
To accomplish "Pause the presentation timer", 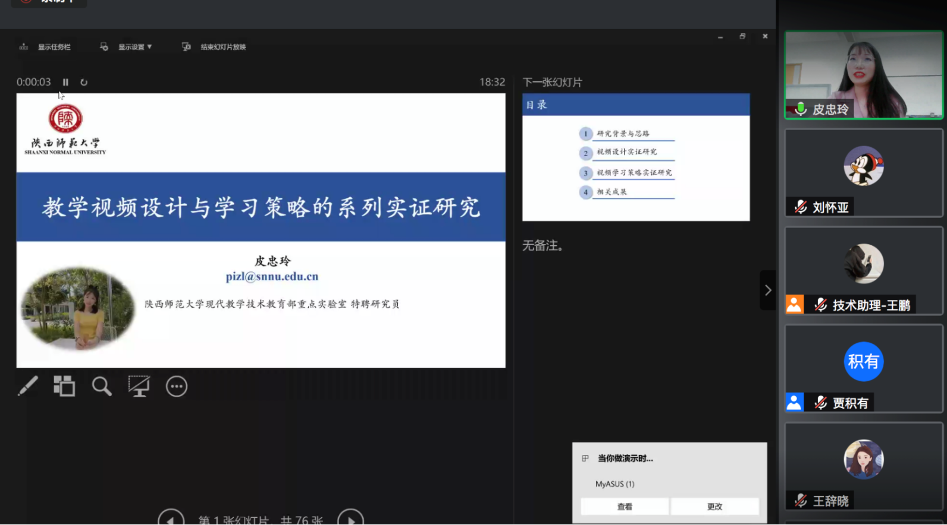I will 65,83.
